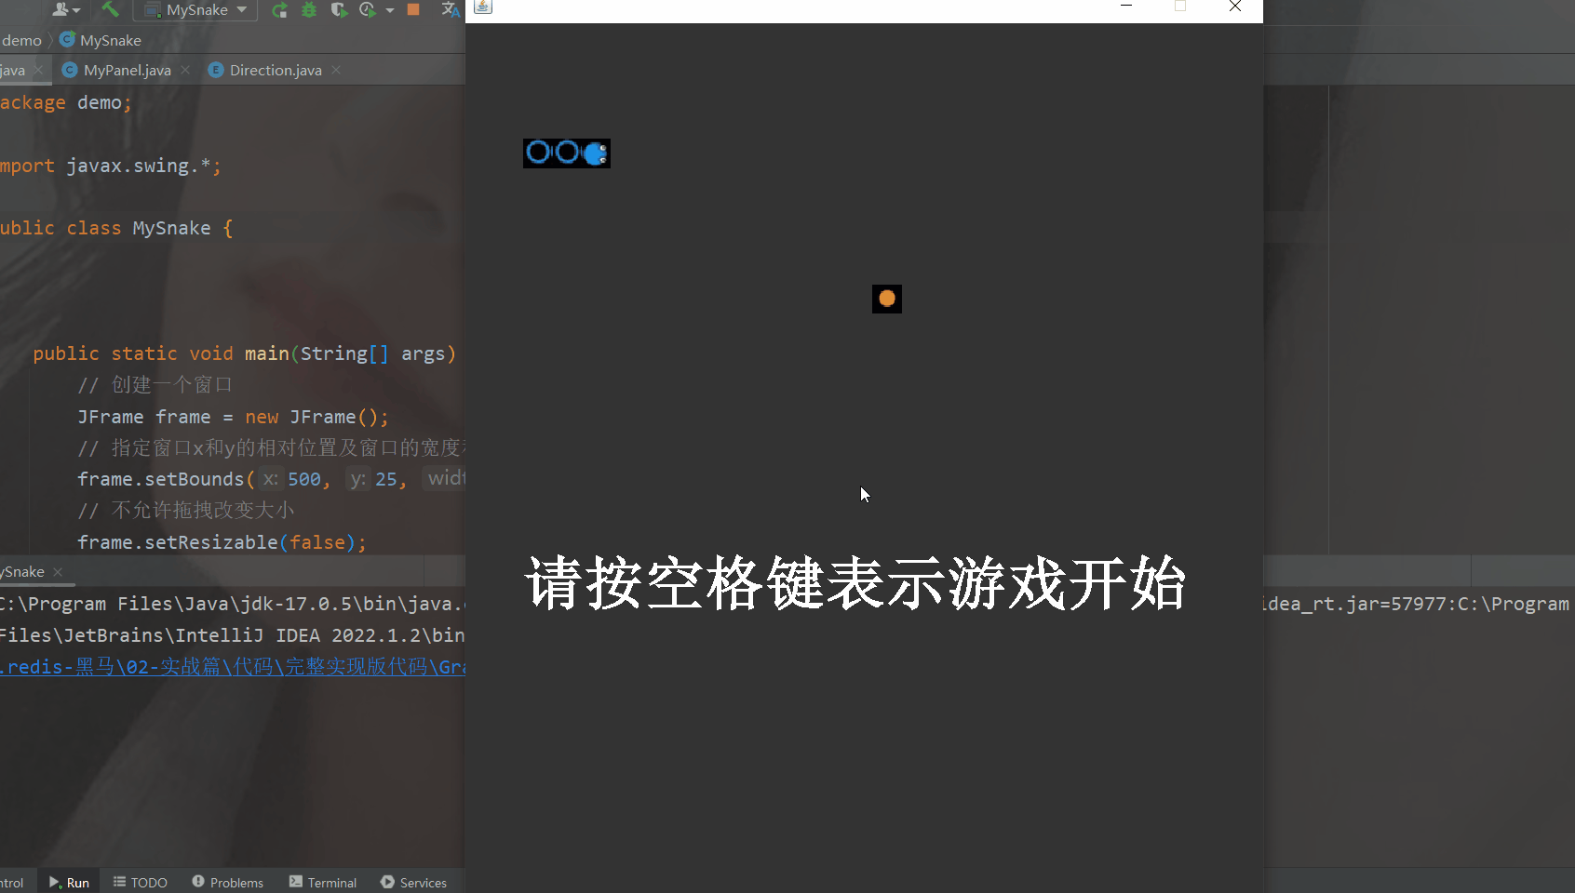Close the Direction.java tab

coord(336,70)
